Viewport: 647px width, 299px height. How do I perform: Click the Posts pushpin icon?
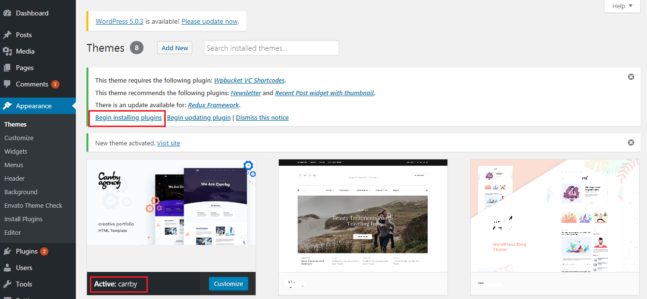point(7,35)
